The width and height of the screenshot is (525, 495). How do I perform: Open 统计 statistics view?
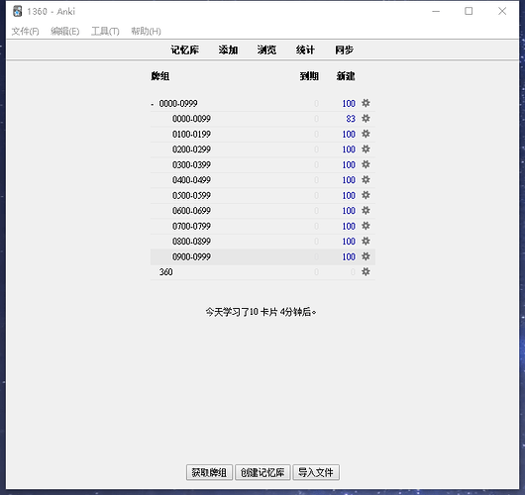(x=305, y=49)
